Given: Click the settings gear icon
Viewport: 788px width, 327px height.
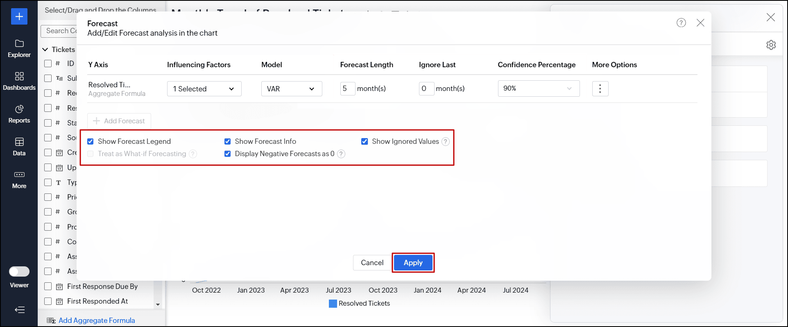Looking at the screenshot, I should pyautogui.click(x=771, y=45).
